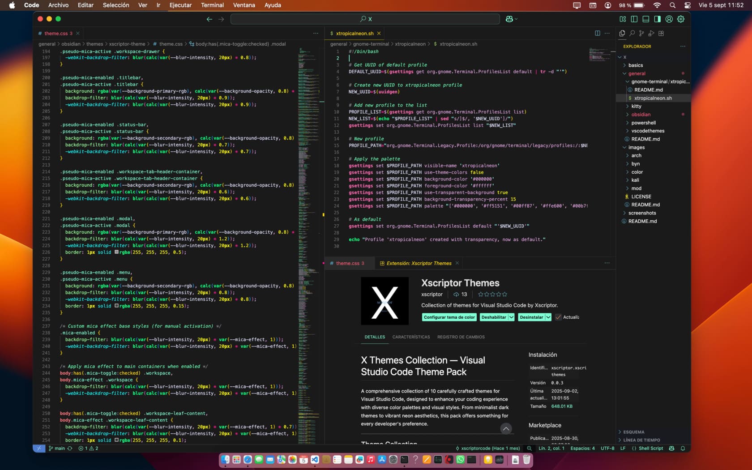This screenshot has height=470, width=752.
Task: Go forward with the right arrow
Action: coord(221,19)
